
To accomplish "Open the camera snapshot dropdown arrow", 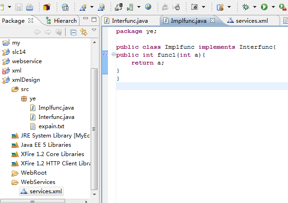I will click(x=203, y=7).
